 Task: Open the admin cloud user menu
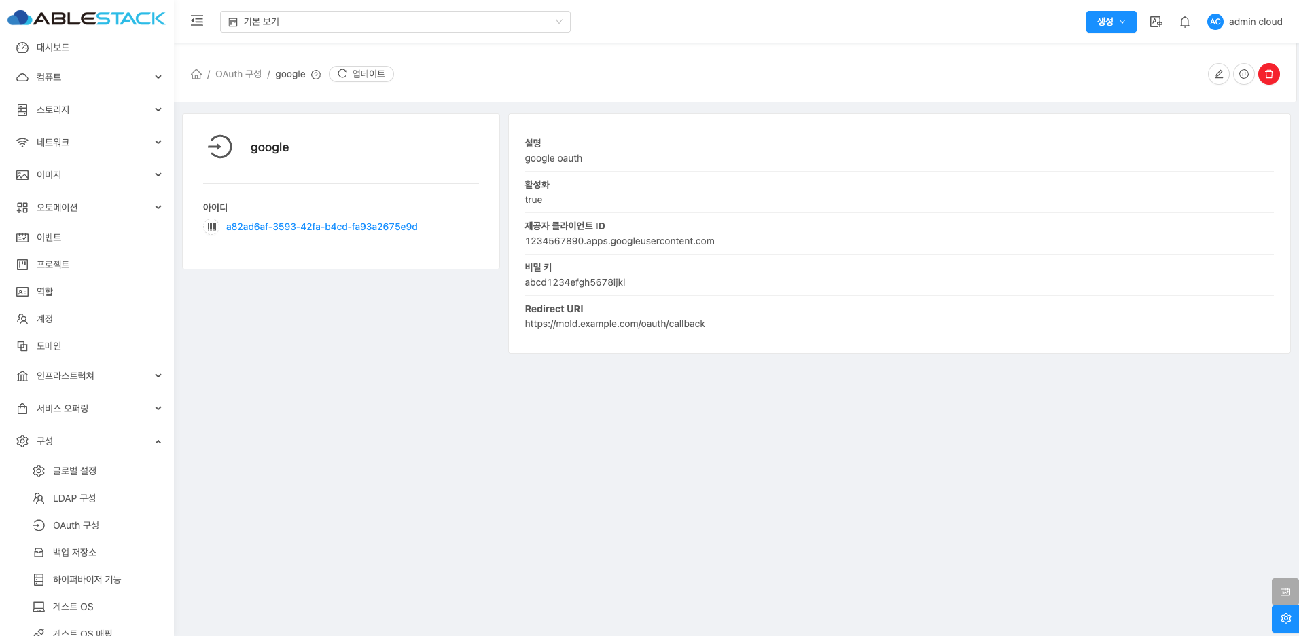pos(1245,22)
